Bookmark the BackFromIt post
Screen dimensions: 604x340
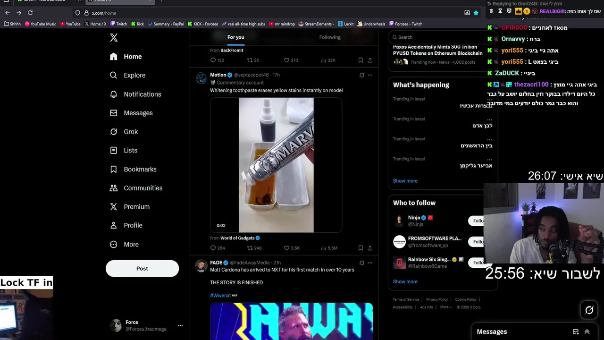pos(361,60)
